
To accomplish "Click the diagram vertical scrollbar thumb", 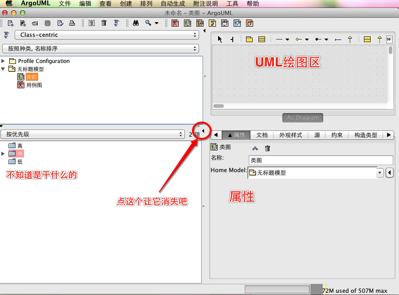I will 391,50.
